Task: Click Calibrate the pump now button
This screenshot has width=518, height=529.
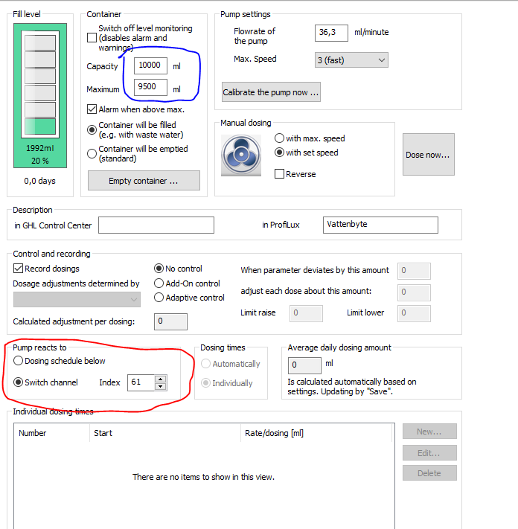Action: click(271, 92)
